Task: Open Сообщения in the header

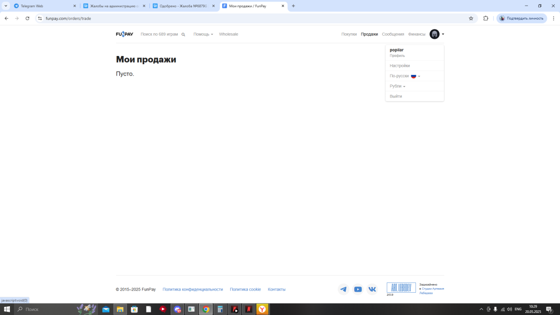Action: [393, 34]
